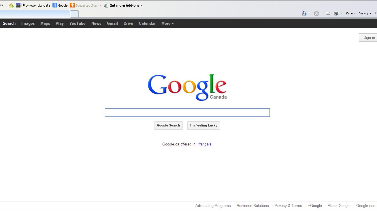Click the Suggested Sites orange icon
Screen dimensions: 377x211
72,5
